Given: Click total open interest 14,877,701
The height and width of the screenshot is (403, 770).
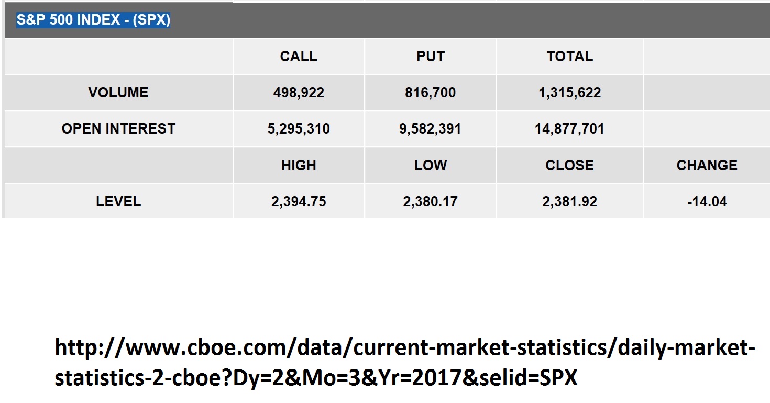Looking at the screenshot, I should point(569,129).
